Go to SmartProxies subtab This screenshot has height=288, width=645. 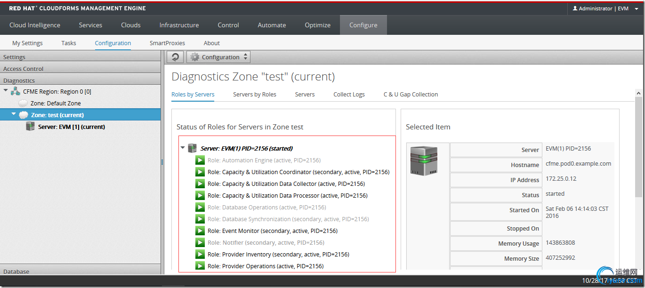tap(167, 43)
